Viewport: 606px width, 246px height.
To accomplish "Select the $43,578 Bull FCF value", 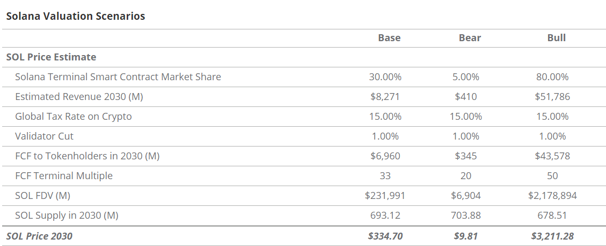I will point(552,156).
